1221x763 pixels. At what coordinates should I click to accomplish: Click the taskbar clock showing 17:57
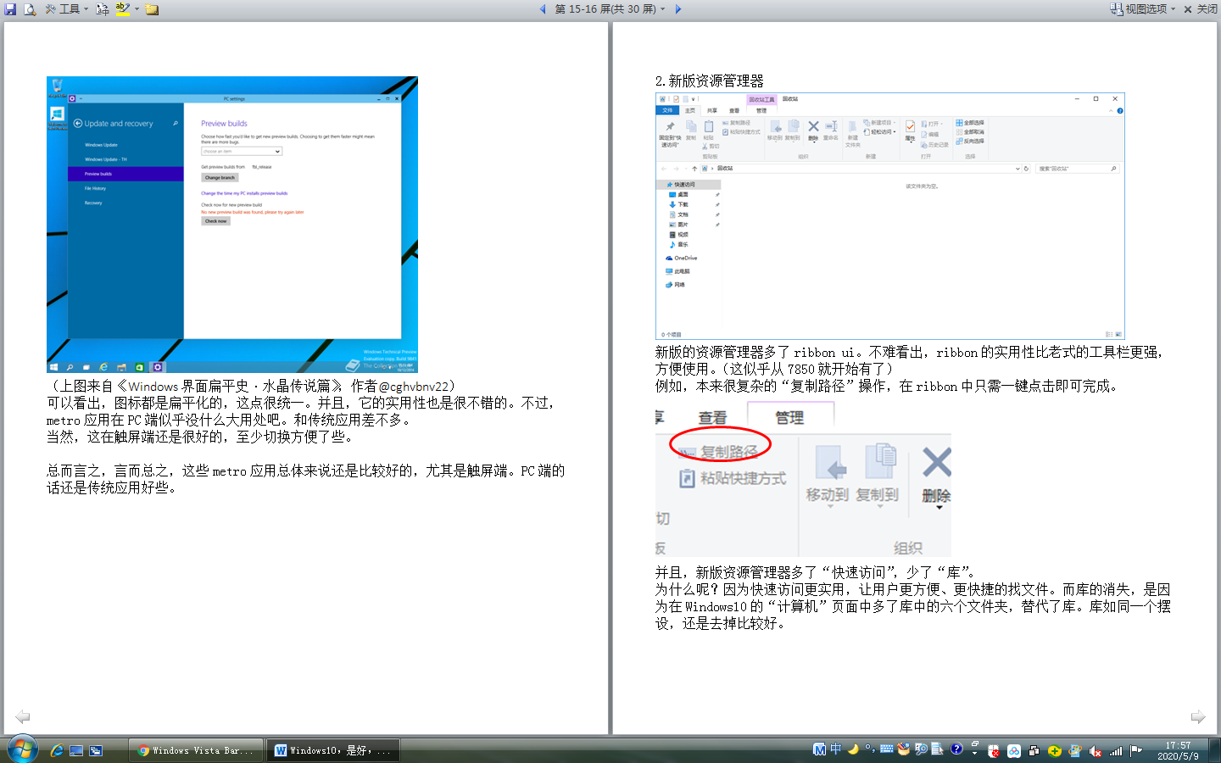click(x=1178, y=750)
